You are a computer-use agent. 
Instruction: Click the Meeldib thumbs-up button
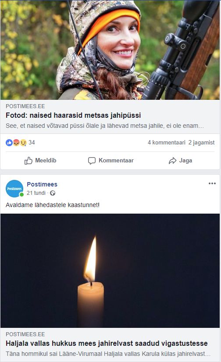click(40, 161)
